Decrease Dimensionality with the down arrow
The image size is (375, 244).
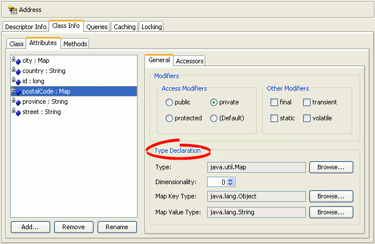[231, 184]
